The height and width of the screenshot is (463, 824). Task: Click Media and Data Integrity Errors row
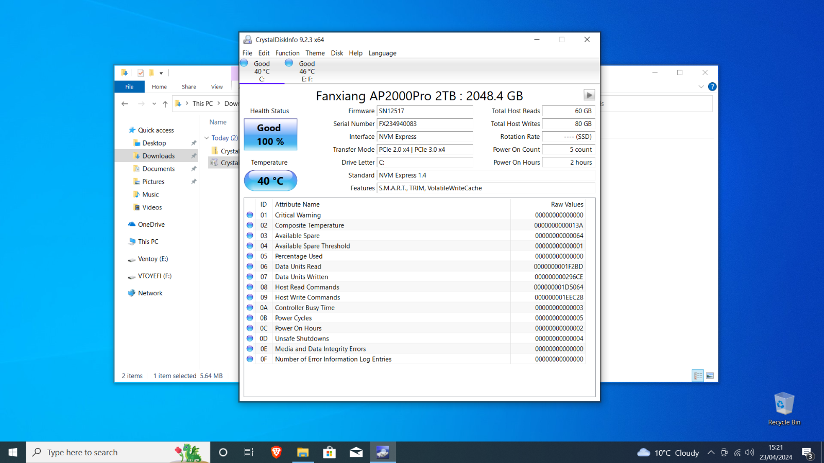tap(415, 349)
